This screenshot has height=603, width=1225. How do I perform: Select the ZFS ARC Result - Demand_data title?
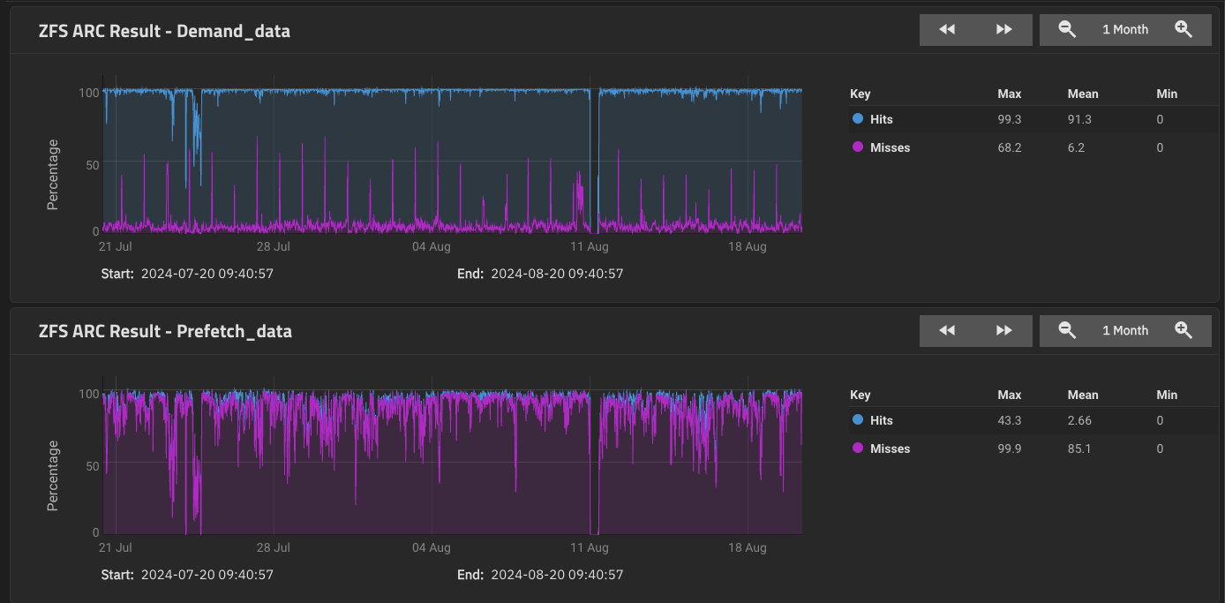click(x=163, y=30)
